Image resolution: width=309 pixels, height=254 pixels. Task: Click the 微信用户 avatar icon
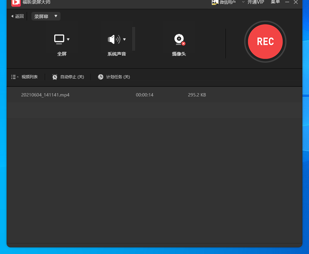[x=215, y=2]
